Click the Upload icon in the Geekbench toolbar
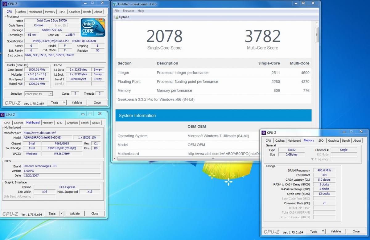Screen dimensions: 370x240 [x=117, y=17]
